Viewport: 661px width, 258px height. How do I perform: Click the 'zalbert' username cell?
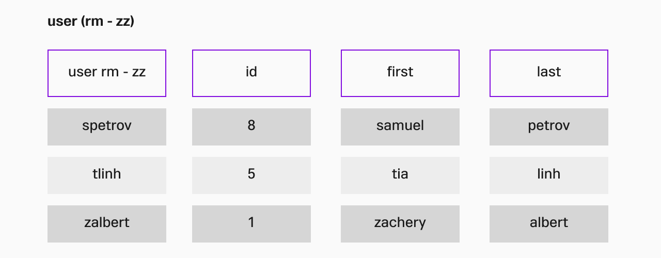(x=107, y=224)
